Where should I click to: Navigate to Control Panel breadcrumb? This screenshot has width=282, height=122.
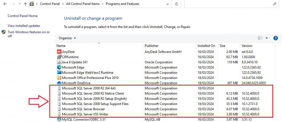pyautogui.click(x=50, y=4)
